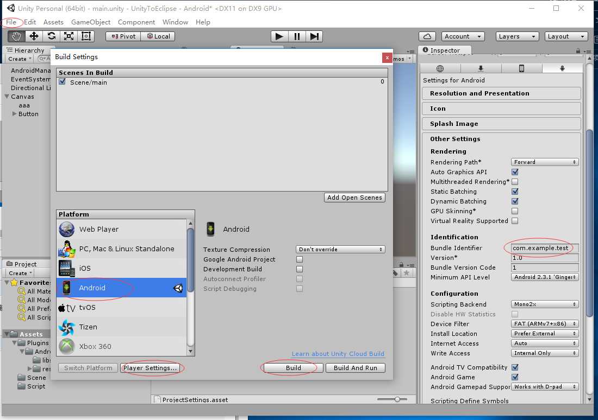Open Write Access dropdown
Image resolution: width=598 pixels, height=420 pixels.
point(545,353)
